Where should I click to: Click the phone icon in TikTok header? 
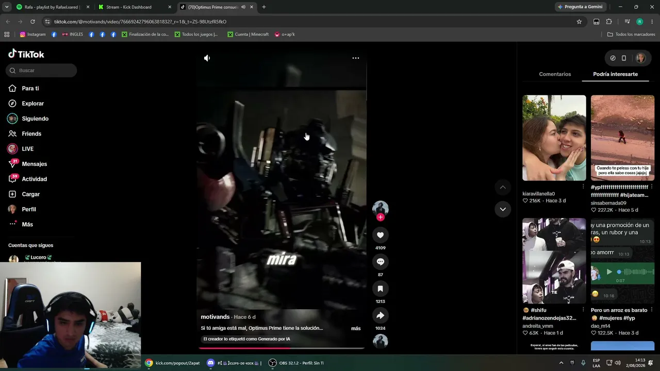click(623, 58)
